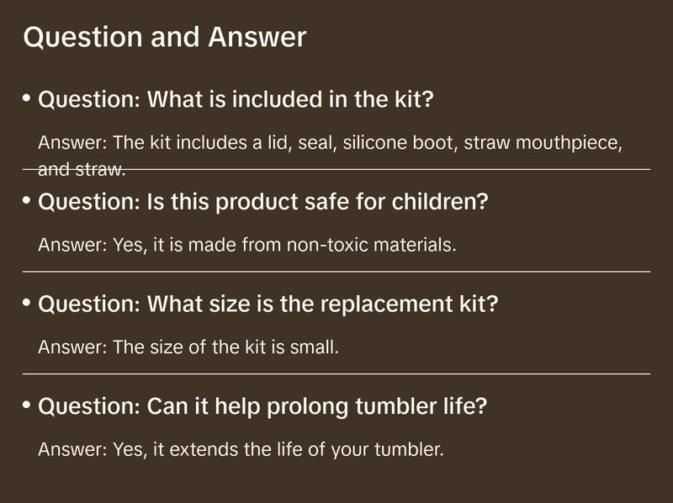Click the divider below the kit size answer
The height and width of the screenshot is (503, 673).
tap(336, 373)
